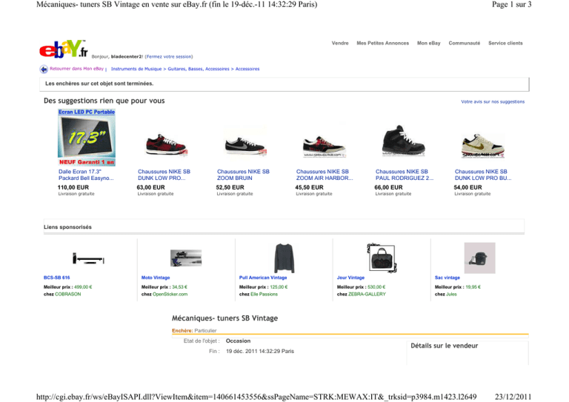Open the black Zoom Bruin shoe image

(x=245, y=145)
